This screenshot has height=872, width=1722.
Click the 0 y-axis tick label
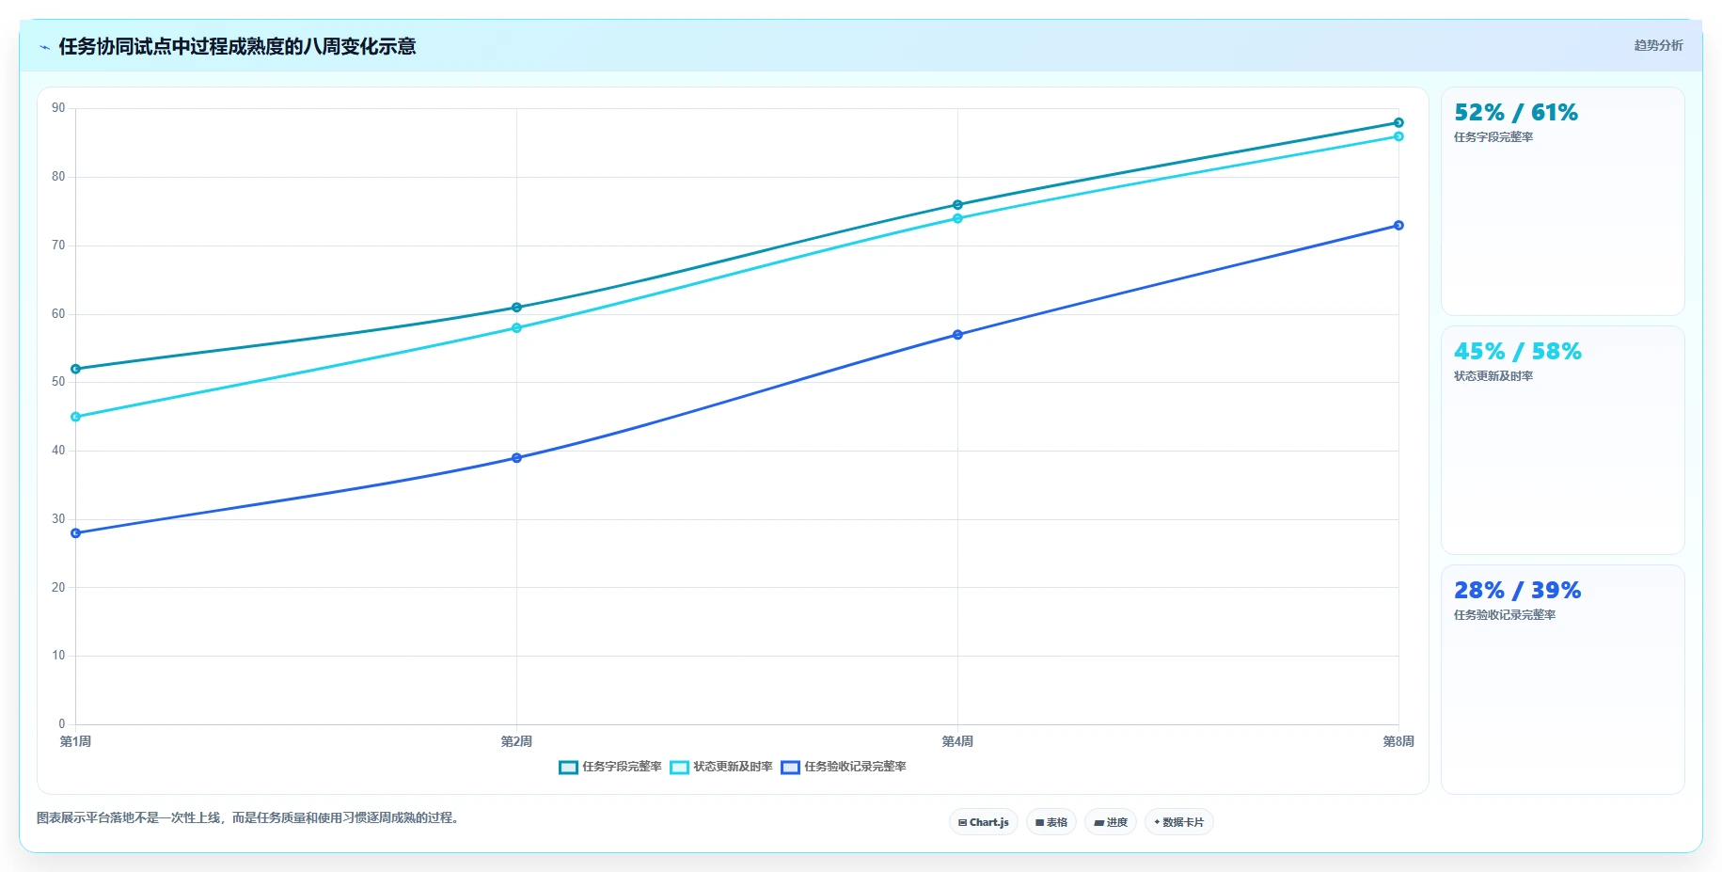click(x=62, y=724)
